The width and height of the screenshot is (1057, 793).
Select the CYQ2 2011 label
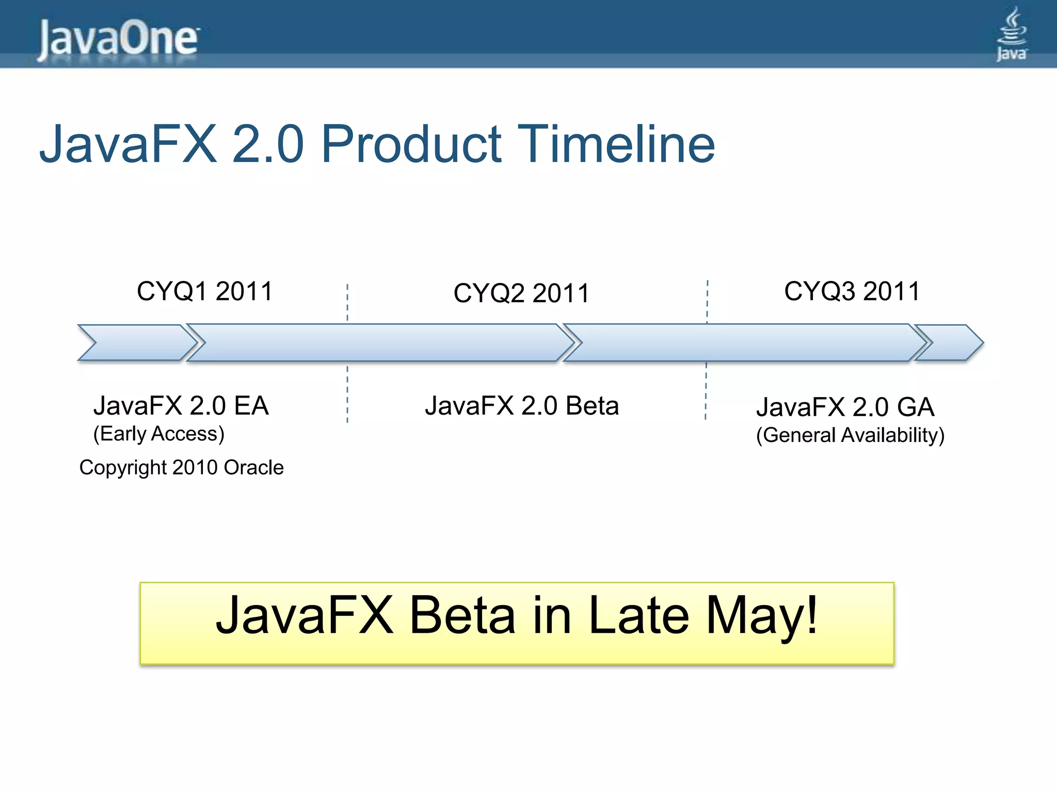pyautogui.click(x=521, y=293)
